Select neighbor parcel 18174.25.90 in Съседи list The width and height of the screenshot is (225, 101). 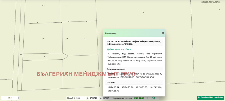point(156,87)
